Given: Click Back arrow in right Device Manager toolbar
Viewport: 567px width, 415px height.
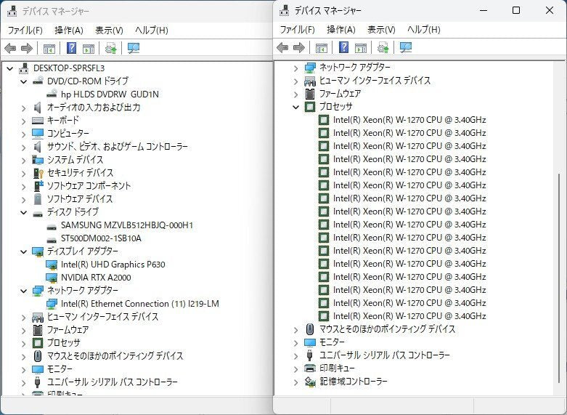Looking at the screenshot, I should (x=282, y=47).
